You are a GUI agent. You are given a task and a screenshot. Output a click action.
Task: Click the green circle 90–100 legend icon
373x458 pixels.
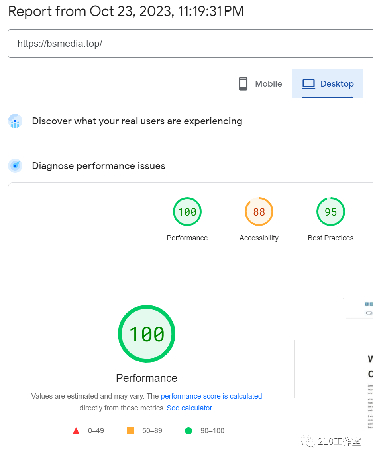click(x=188, y=431)
